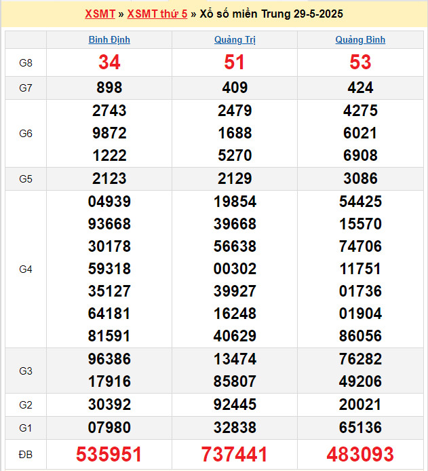This screenshot has height=471, width=428.
Task: Select G4 result 00302
Action: (x=235, y=269)
